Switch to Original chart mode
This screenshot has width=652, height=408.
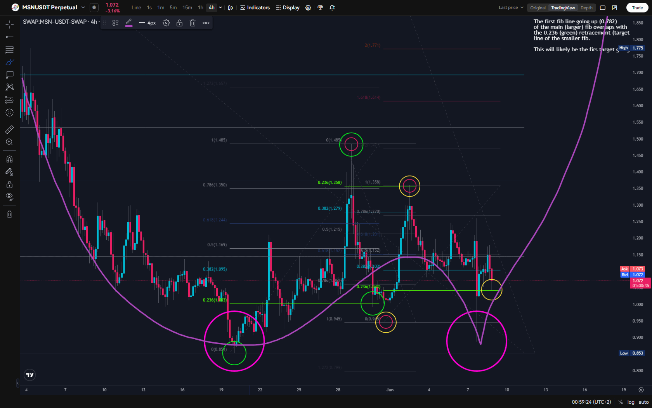tap(538, 8)
